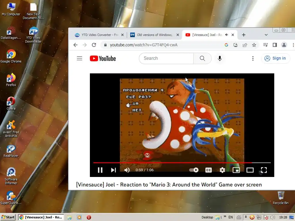This screenshot has height=221, width=295.
Task: Click the magnifier search button
Action: click(x=203, y=58)
